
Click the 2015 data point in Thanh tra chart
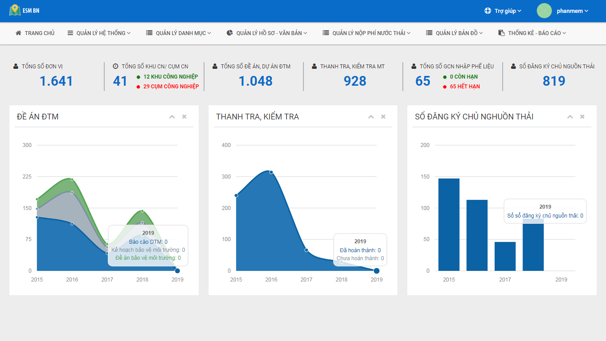pyautogui.click(x=236, y=195)
